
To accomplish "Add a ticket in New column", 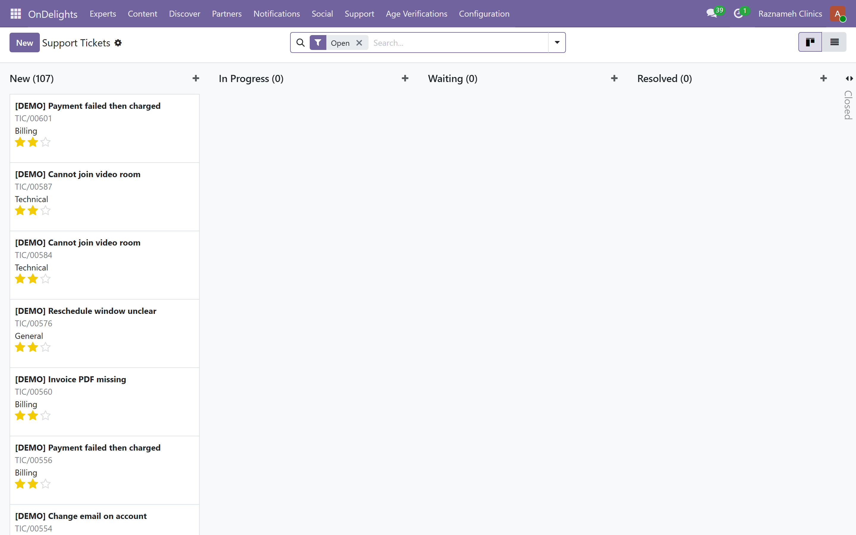I will point(196,78).
